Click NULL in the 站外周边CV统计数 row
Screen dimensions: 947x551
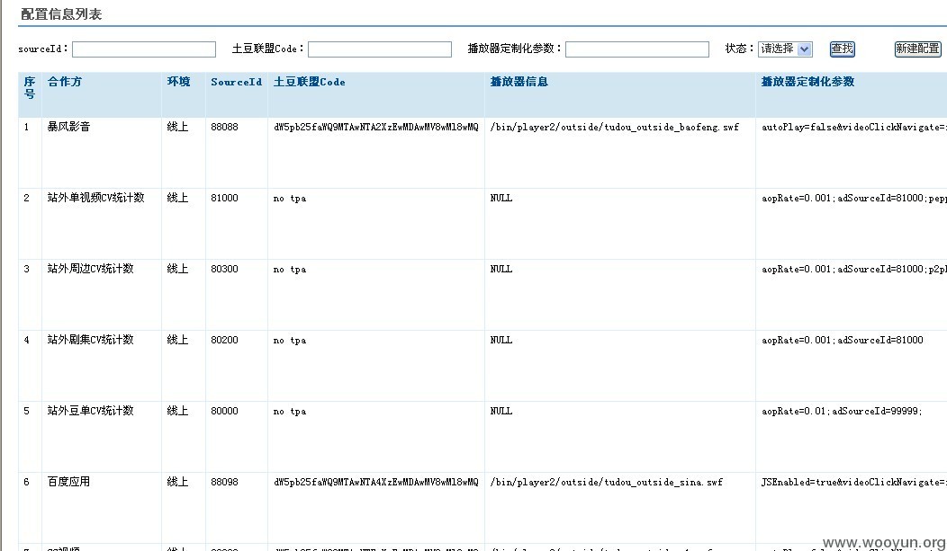click(501, 269)
